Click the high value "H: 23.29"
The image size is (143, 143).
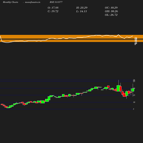(82, 8)
